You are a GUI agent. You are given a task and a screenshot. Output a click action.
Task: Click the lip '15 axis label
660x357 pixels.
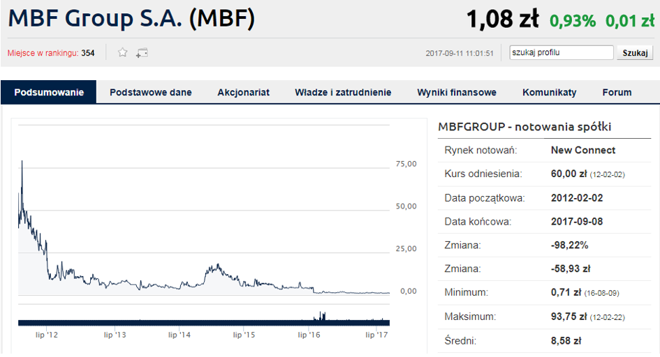[244, 335]
